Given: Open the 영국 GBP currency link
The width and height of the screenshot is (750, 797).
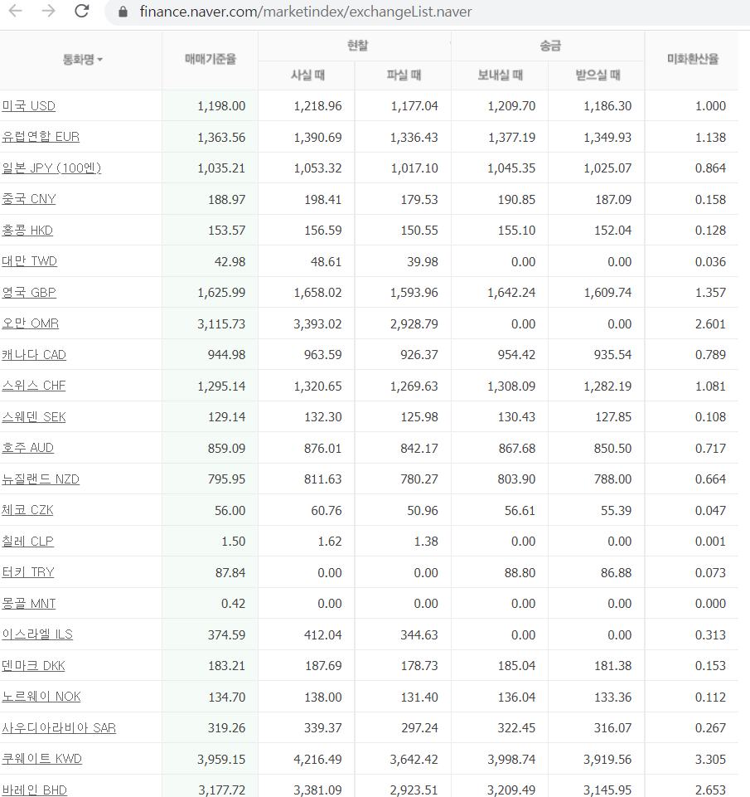Looking at the screenshot, I should coord(28,292).
